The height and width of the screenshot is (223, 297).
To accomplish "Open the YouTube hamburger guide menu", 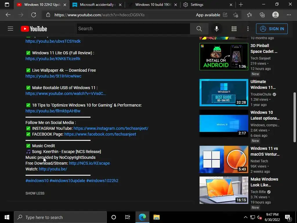I will 10,29.
